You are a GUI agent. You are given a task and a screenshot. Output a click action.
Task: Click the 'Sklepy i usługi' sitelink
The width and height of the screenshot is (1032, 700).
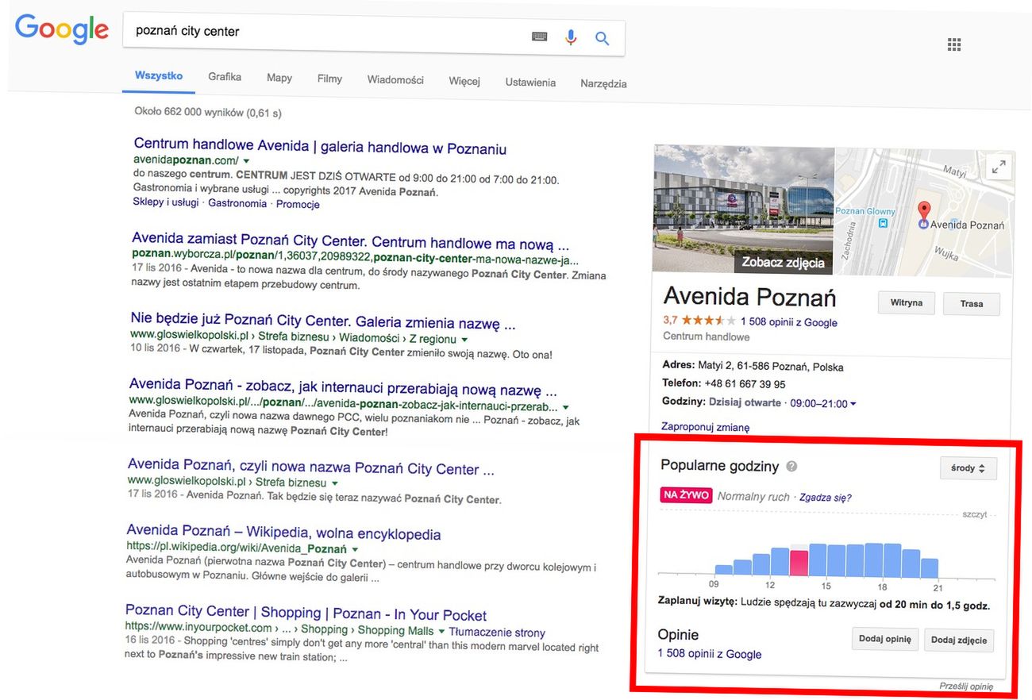coord(166,202)
